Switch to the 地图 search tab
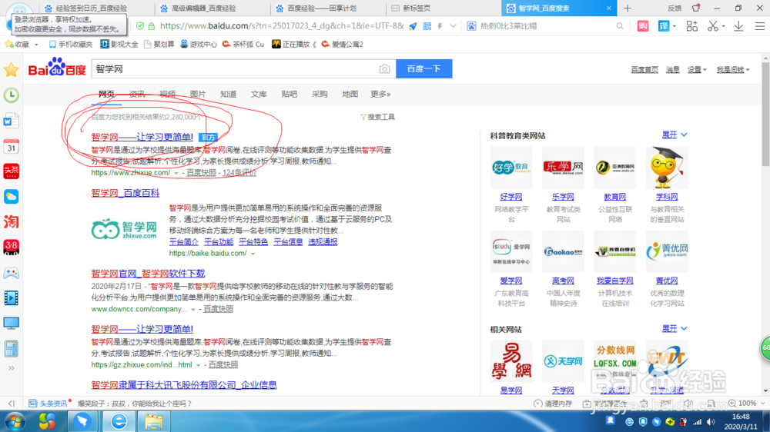Viewport: 770px width, 432px height. [350, 94]
